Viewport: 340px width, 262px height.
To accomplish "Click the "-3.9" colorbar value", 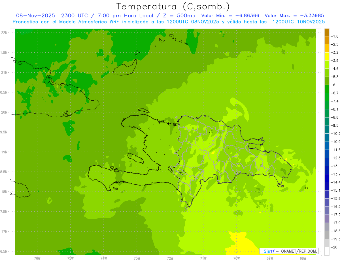I will coord(335,60).
